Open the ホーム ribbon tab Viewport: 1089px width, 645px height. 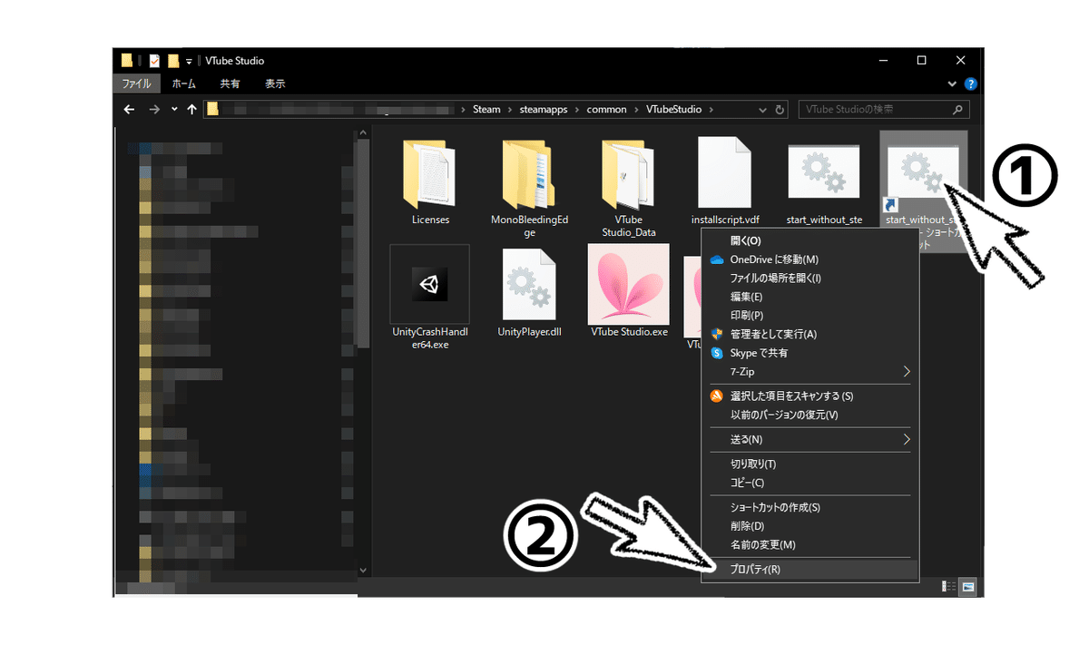pyautogui.click(x=183, y=83)
